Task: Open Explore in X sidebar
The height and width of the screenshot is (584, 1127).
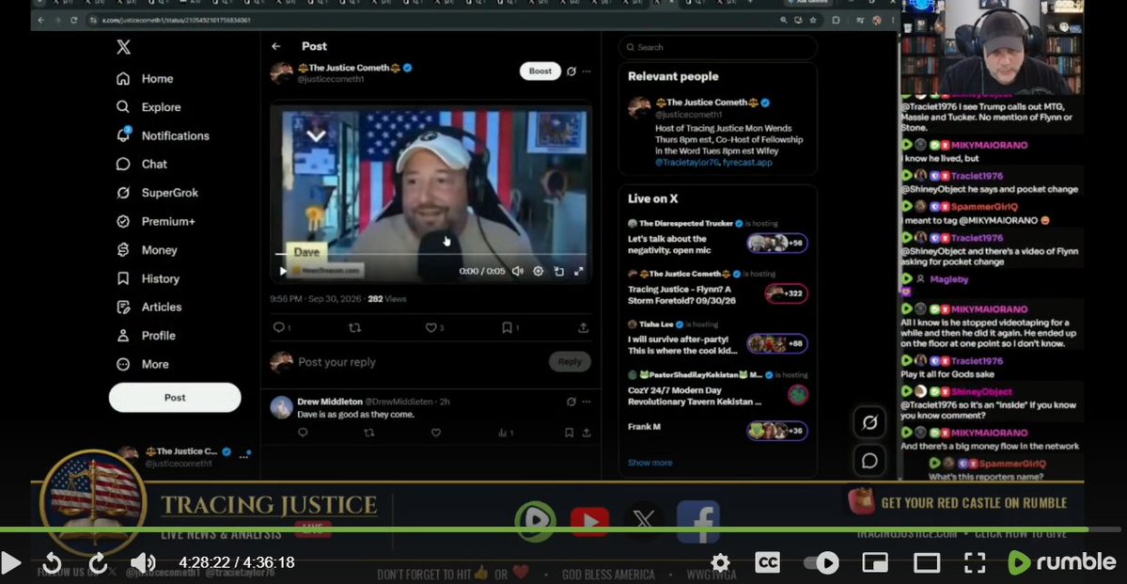Action: click(149, 107)
